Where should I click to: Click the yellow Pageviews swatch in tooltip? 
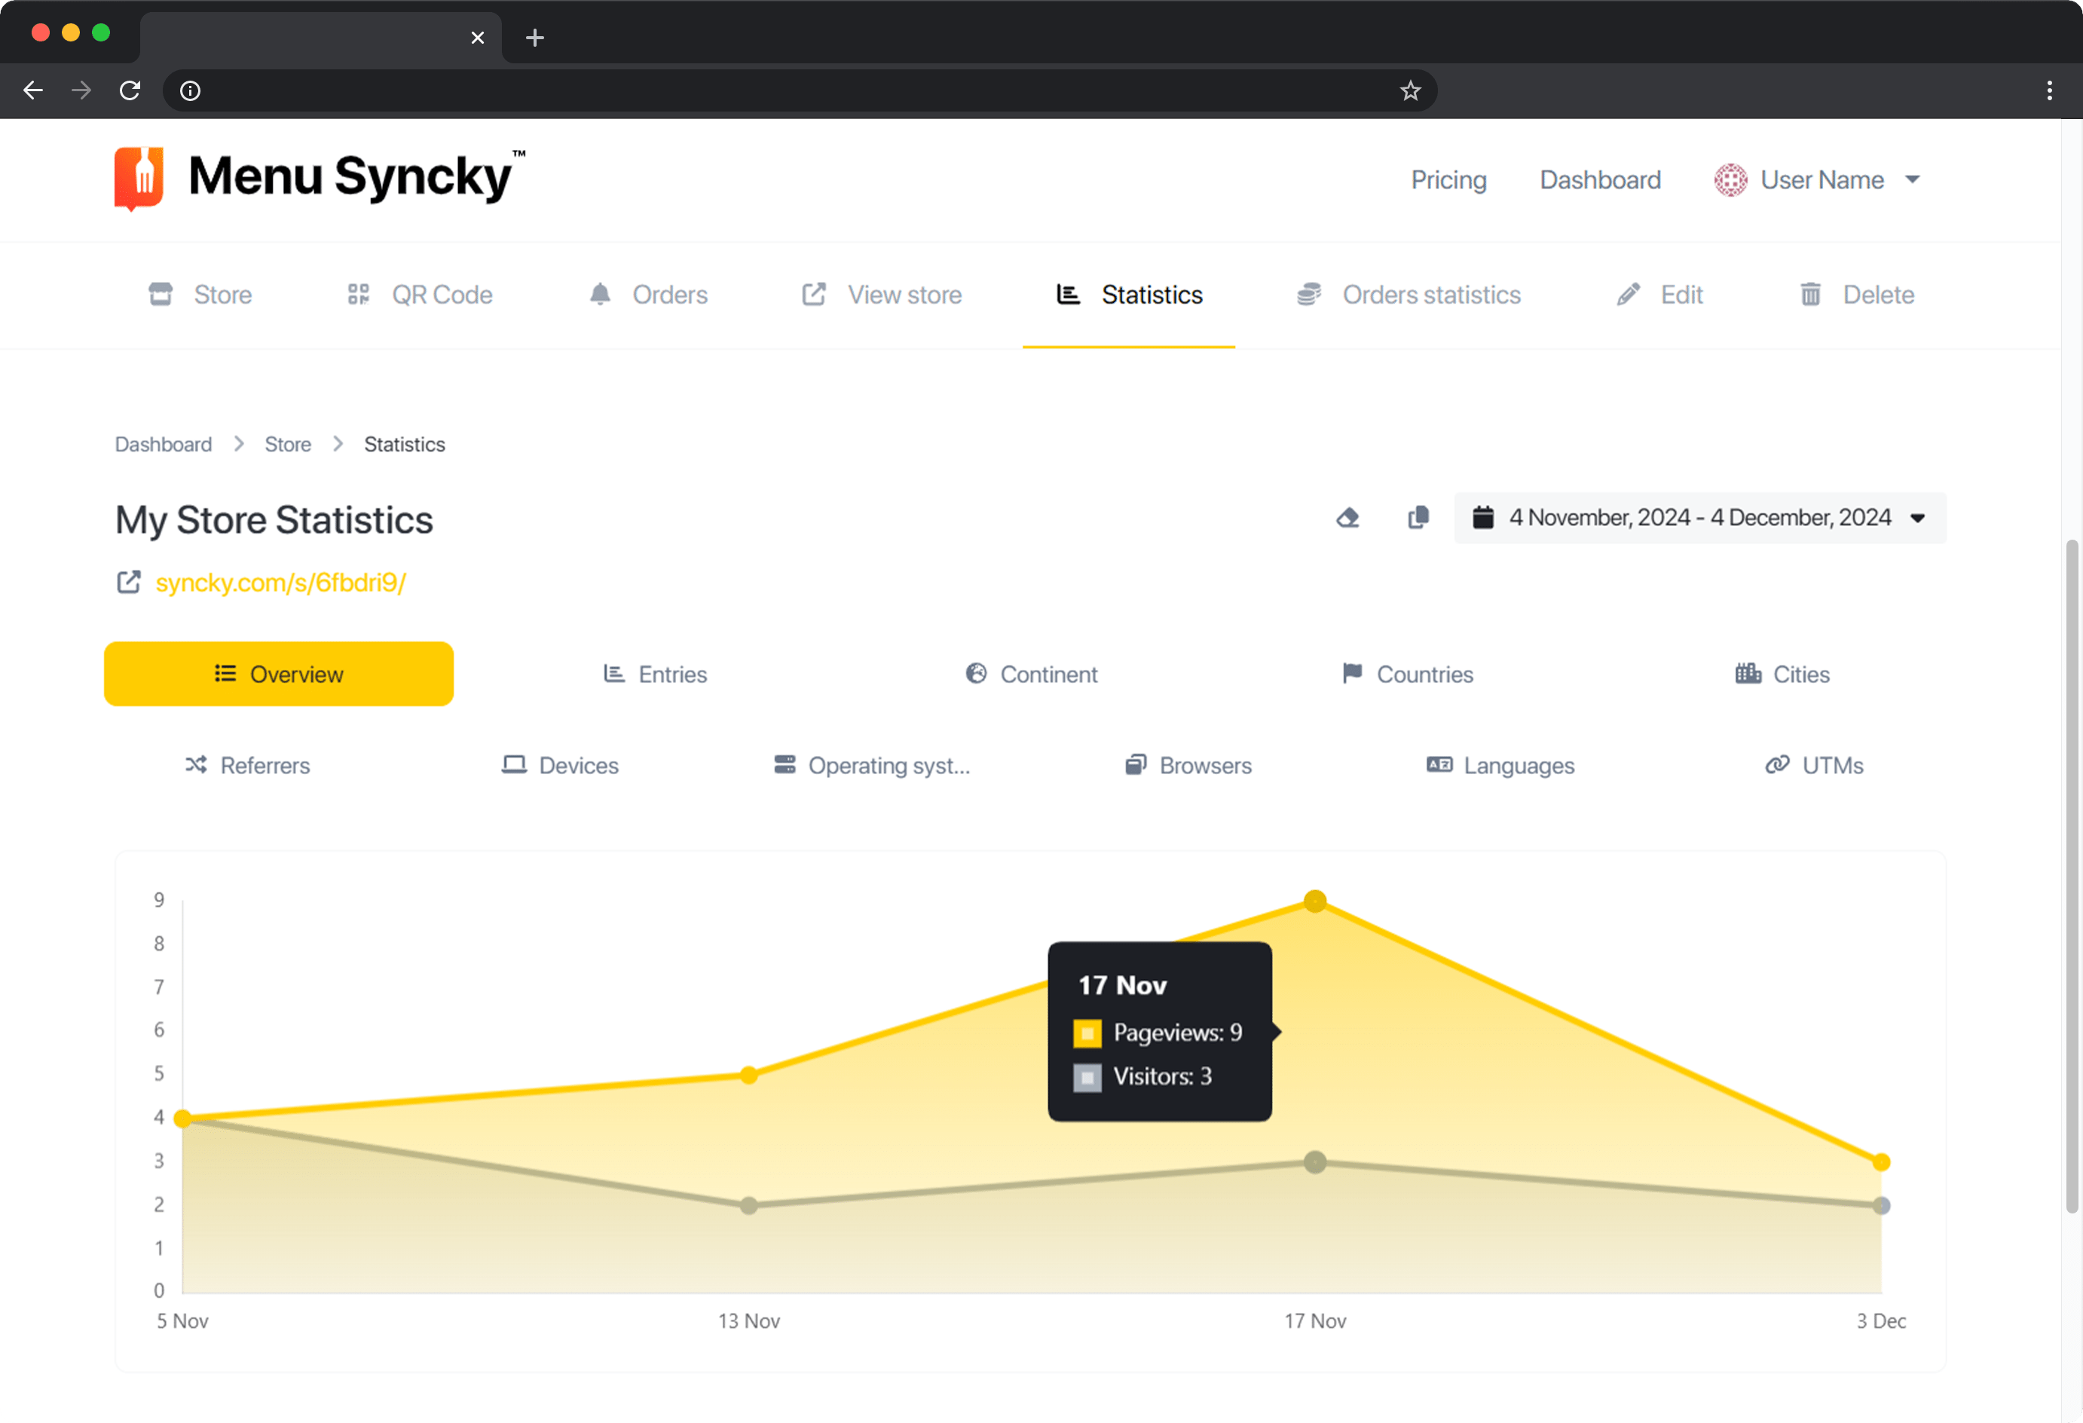click(x=1086, y=1033)
